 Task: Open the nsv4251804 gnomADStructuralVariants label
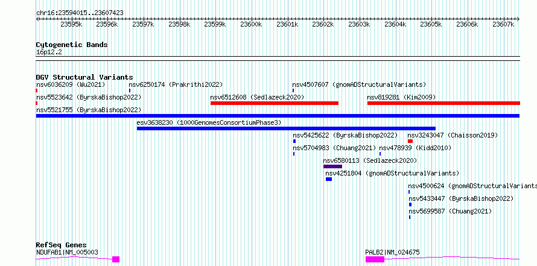[392, 173]
